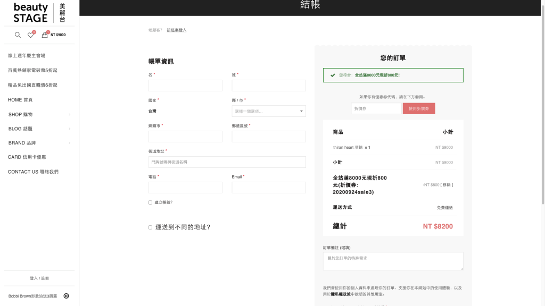Focus the 折價券 coupon code field
545x306 pixels.
click(376, 108)
